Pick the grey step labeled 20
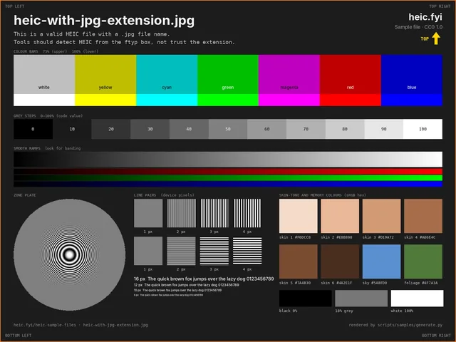This screenshot has width=456, height=342. (x=111, y=129)
